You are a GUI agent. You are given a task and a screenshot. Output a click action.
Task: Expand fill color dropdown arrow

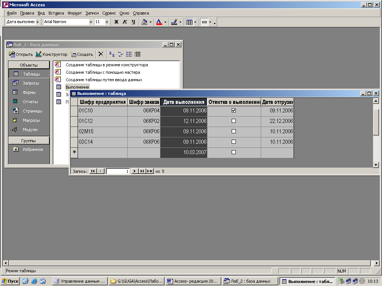click(150, 22)
